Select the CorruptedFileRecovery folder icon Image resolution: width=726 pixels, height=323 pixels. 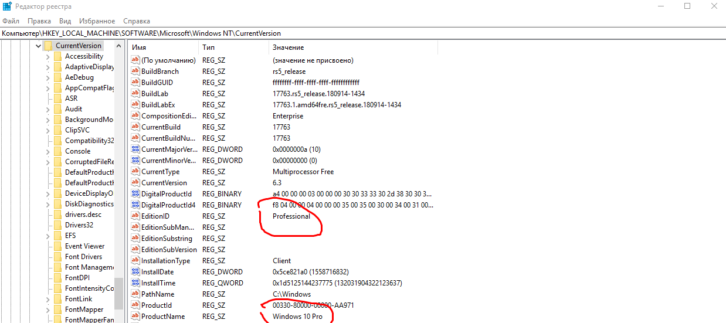click(x=57, y=162)
